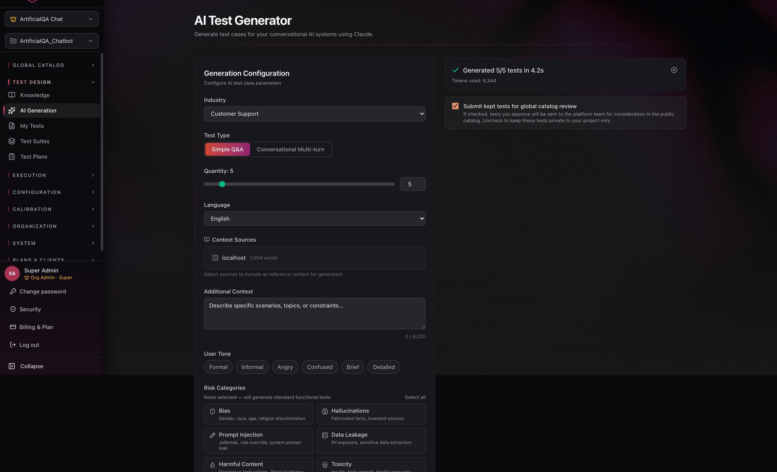Click the Harmful Content flame icon
Image resolution: width=777 pixels, height=472 pixels.
pyautogui.click(x=212, y=465)
